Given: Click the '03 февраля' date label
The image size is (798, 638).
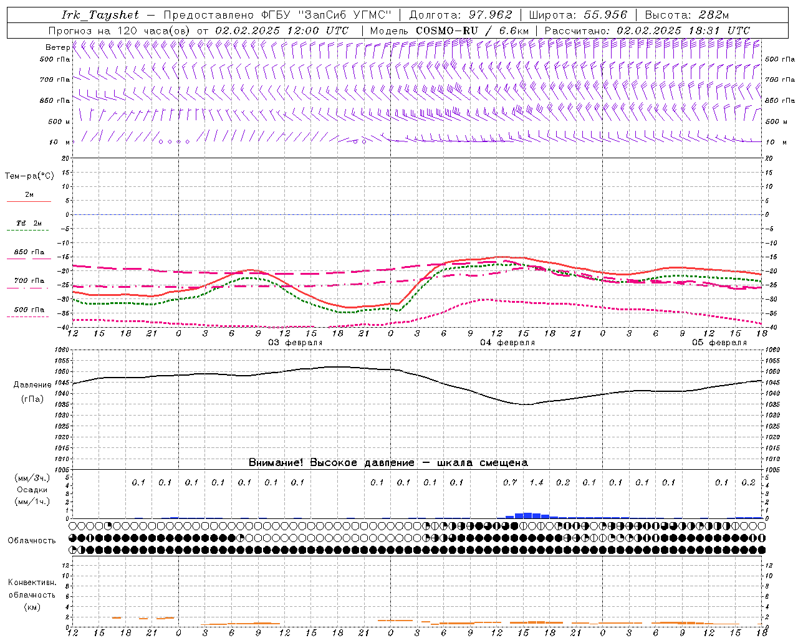Looking at the screenshot, I should [296, 343].
